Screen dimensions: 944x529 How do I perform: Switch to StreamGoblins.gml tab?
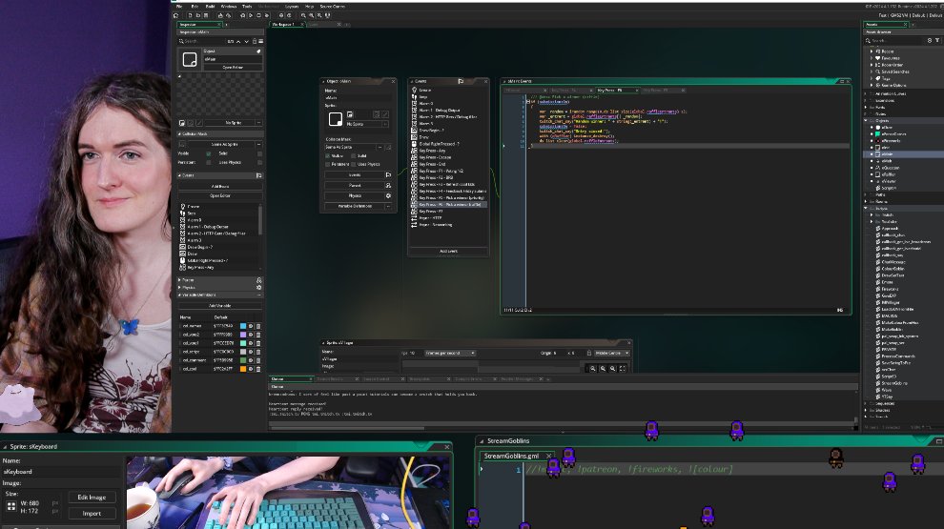pos(511,457)
